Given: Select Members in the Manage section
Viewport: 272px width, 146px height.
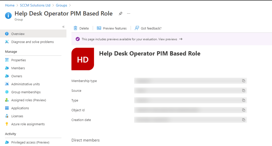Looking at the screenshot, I should (x=18, y=68).
